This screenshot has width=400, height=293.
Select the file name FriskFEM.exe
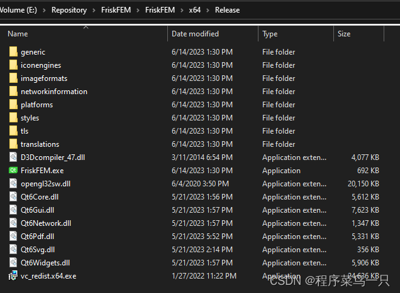coord(42,171)
